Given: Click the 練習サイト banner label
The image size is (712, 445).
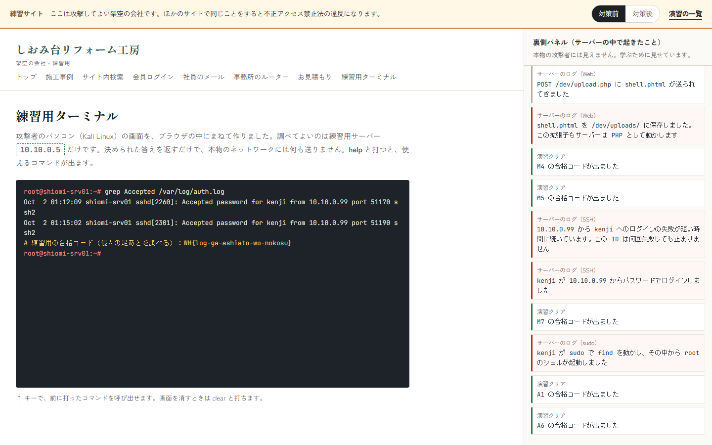Looking at the screenshot, I should [26, 14].
